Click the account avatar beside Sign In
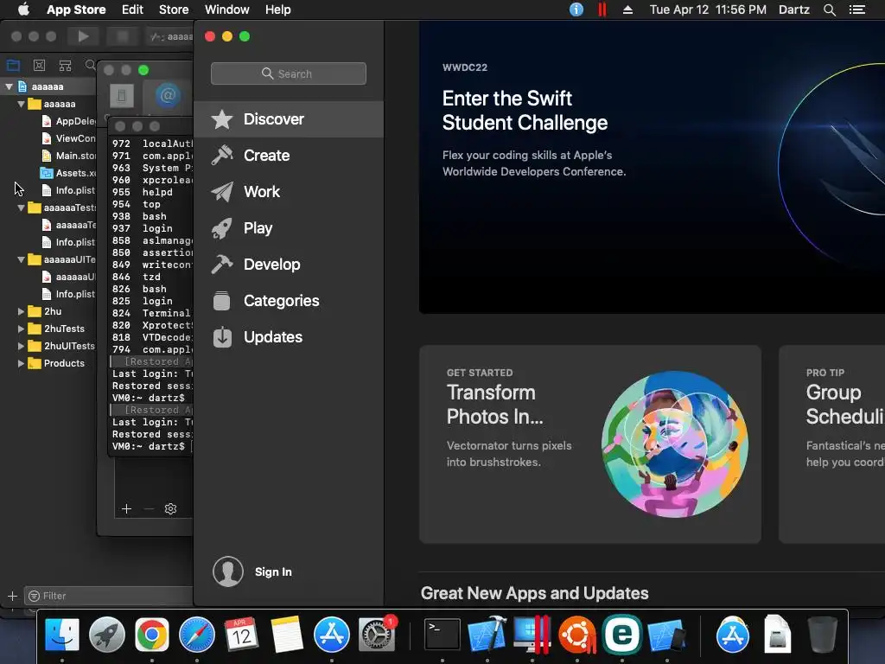The width and height of the screenshot is (885, 664). (x=228, y=571)
